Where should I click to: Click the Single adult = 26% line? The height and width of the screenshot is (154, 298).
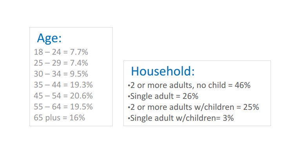163,97
